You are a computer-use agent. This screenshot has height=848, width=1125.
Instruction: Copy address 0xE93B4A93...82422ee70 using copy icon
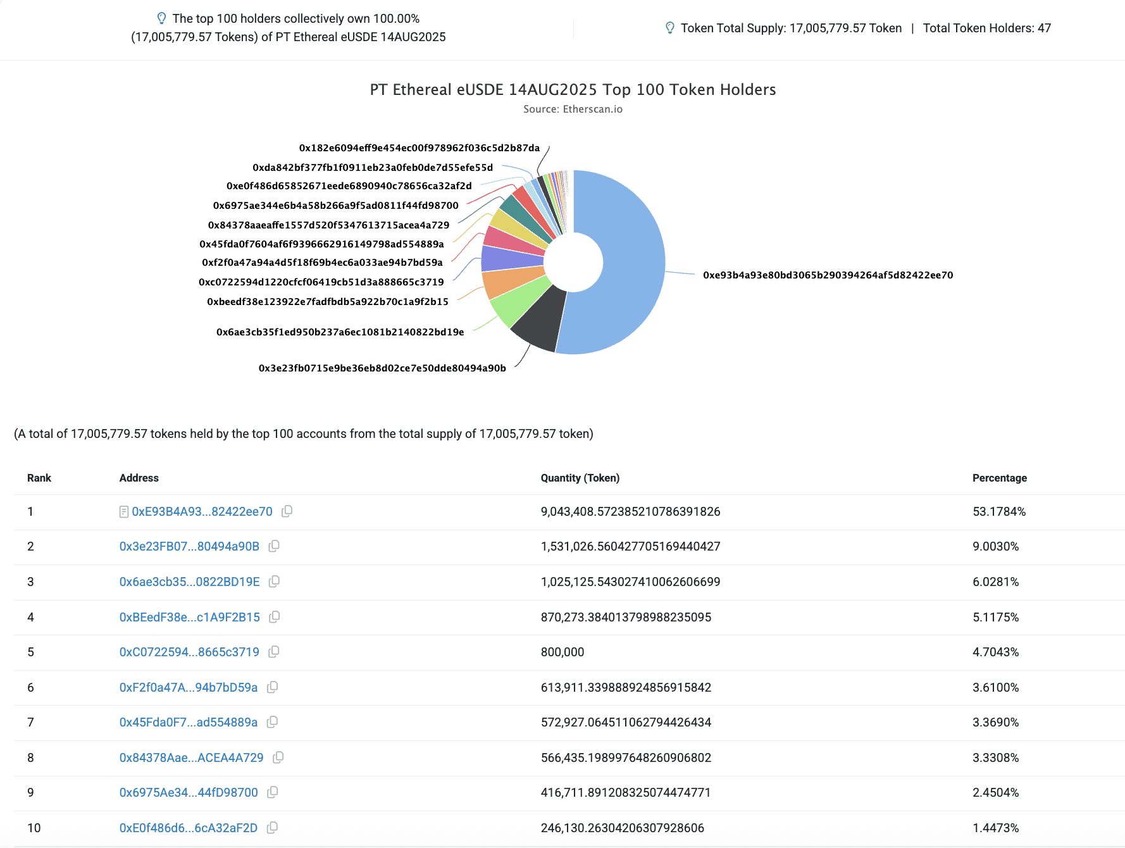point(287,511)
